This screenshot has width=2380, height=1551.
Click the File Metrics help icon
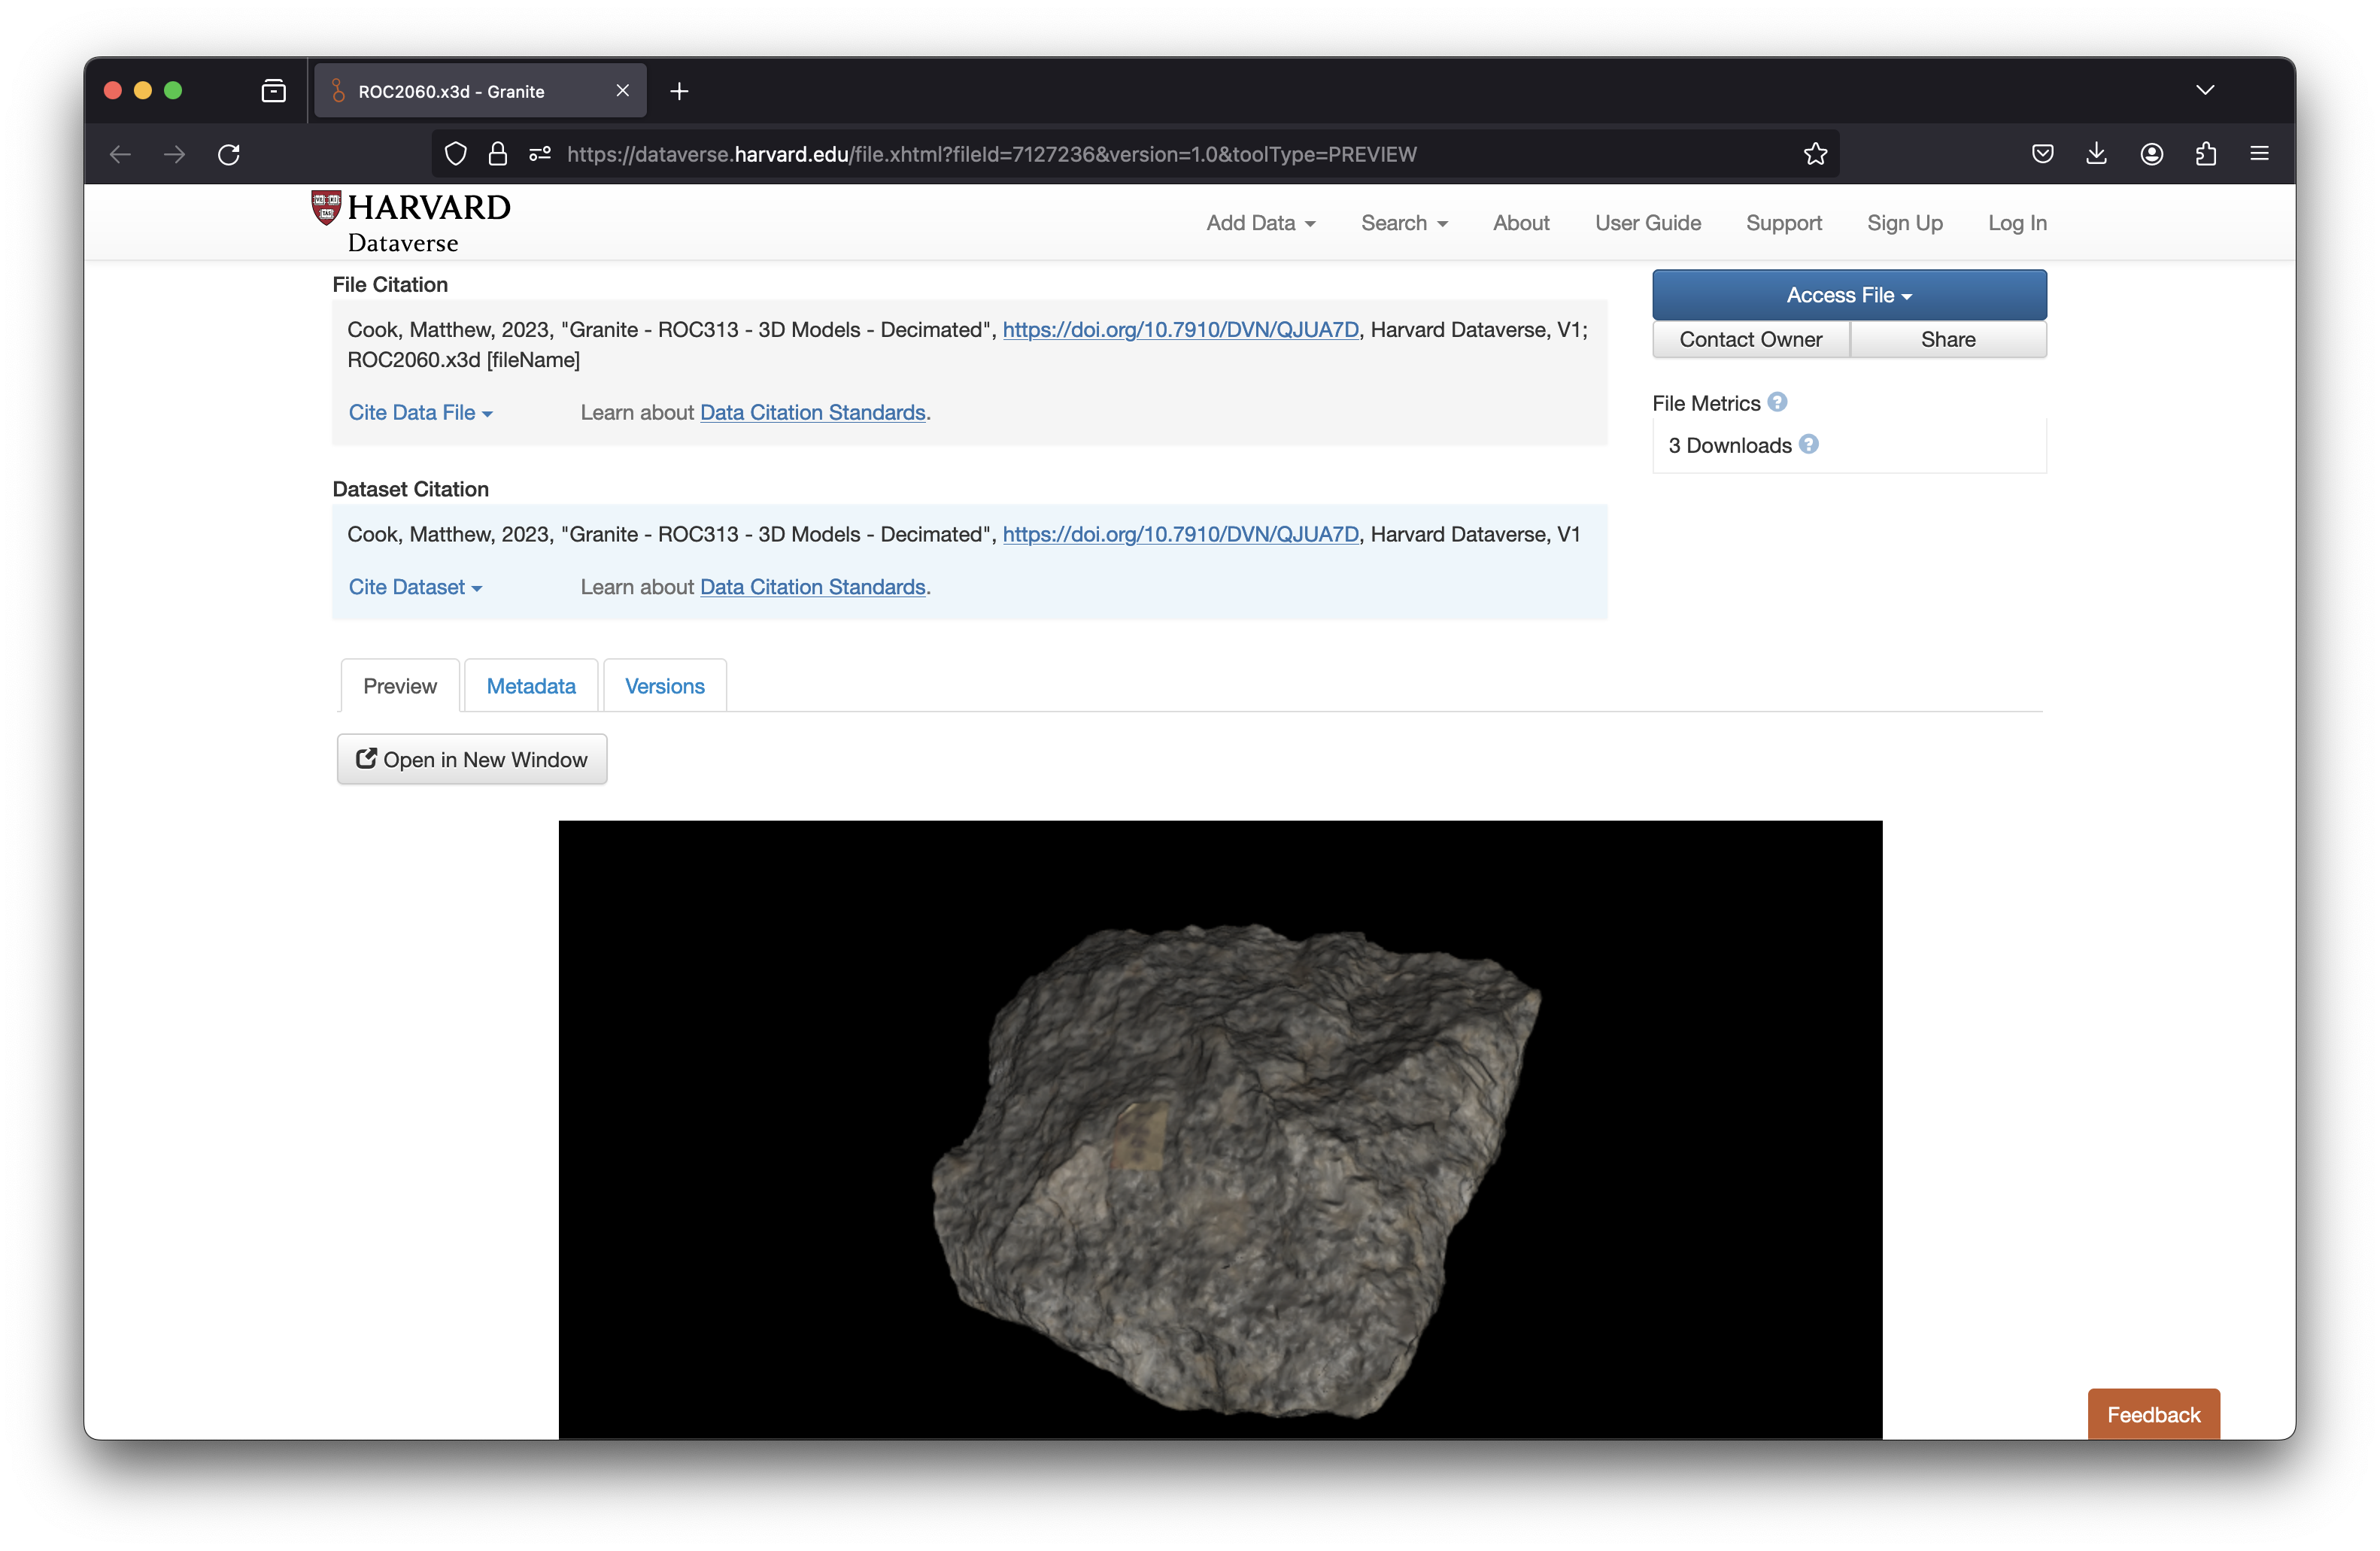coord(1776,402)
